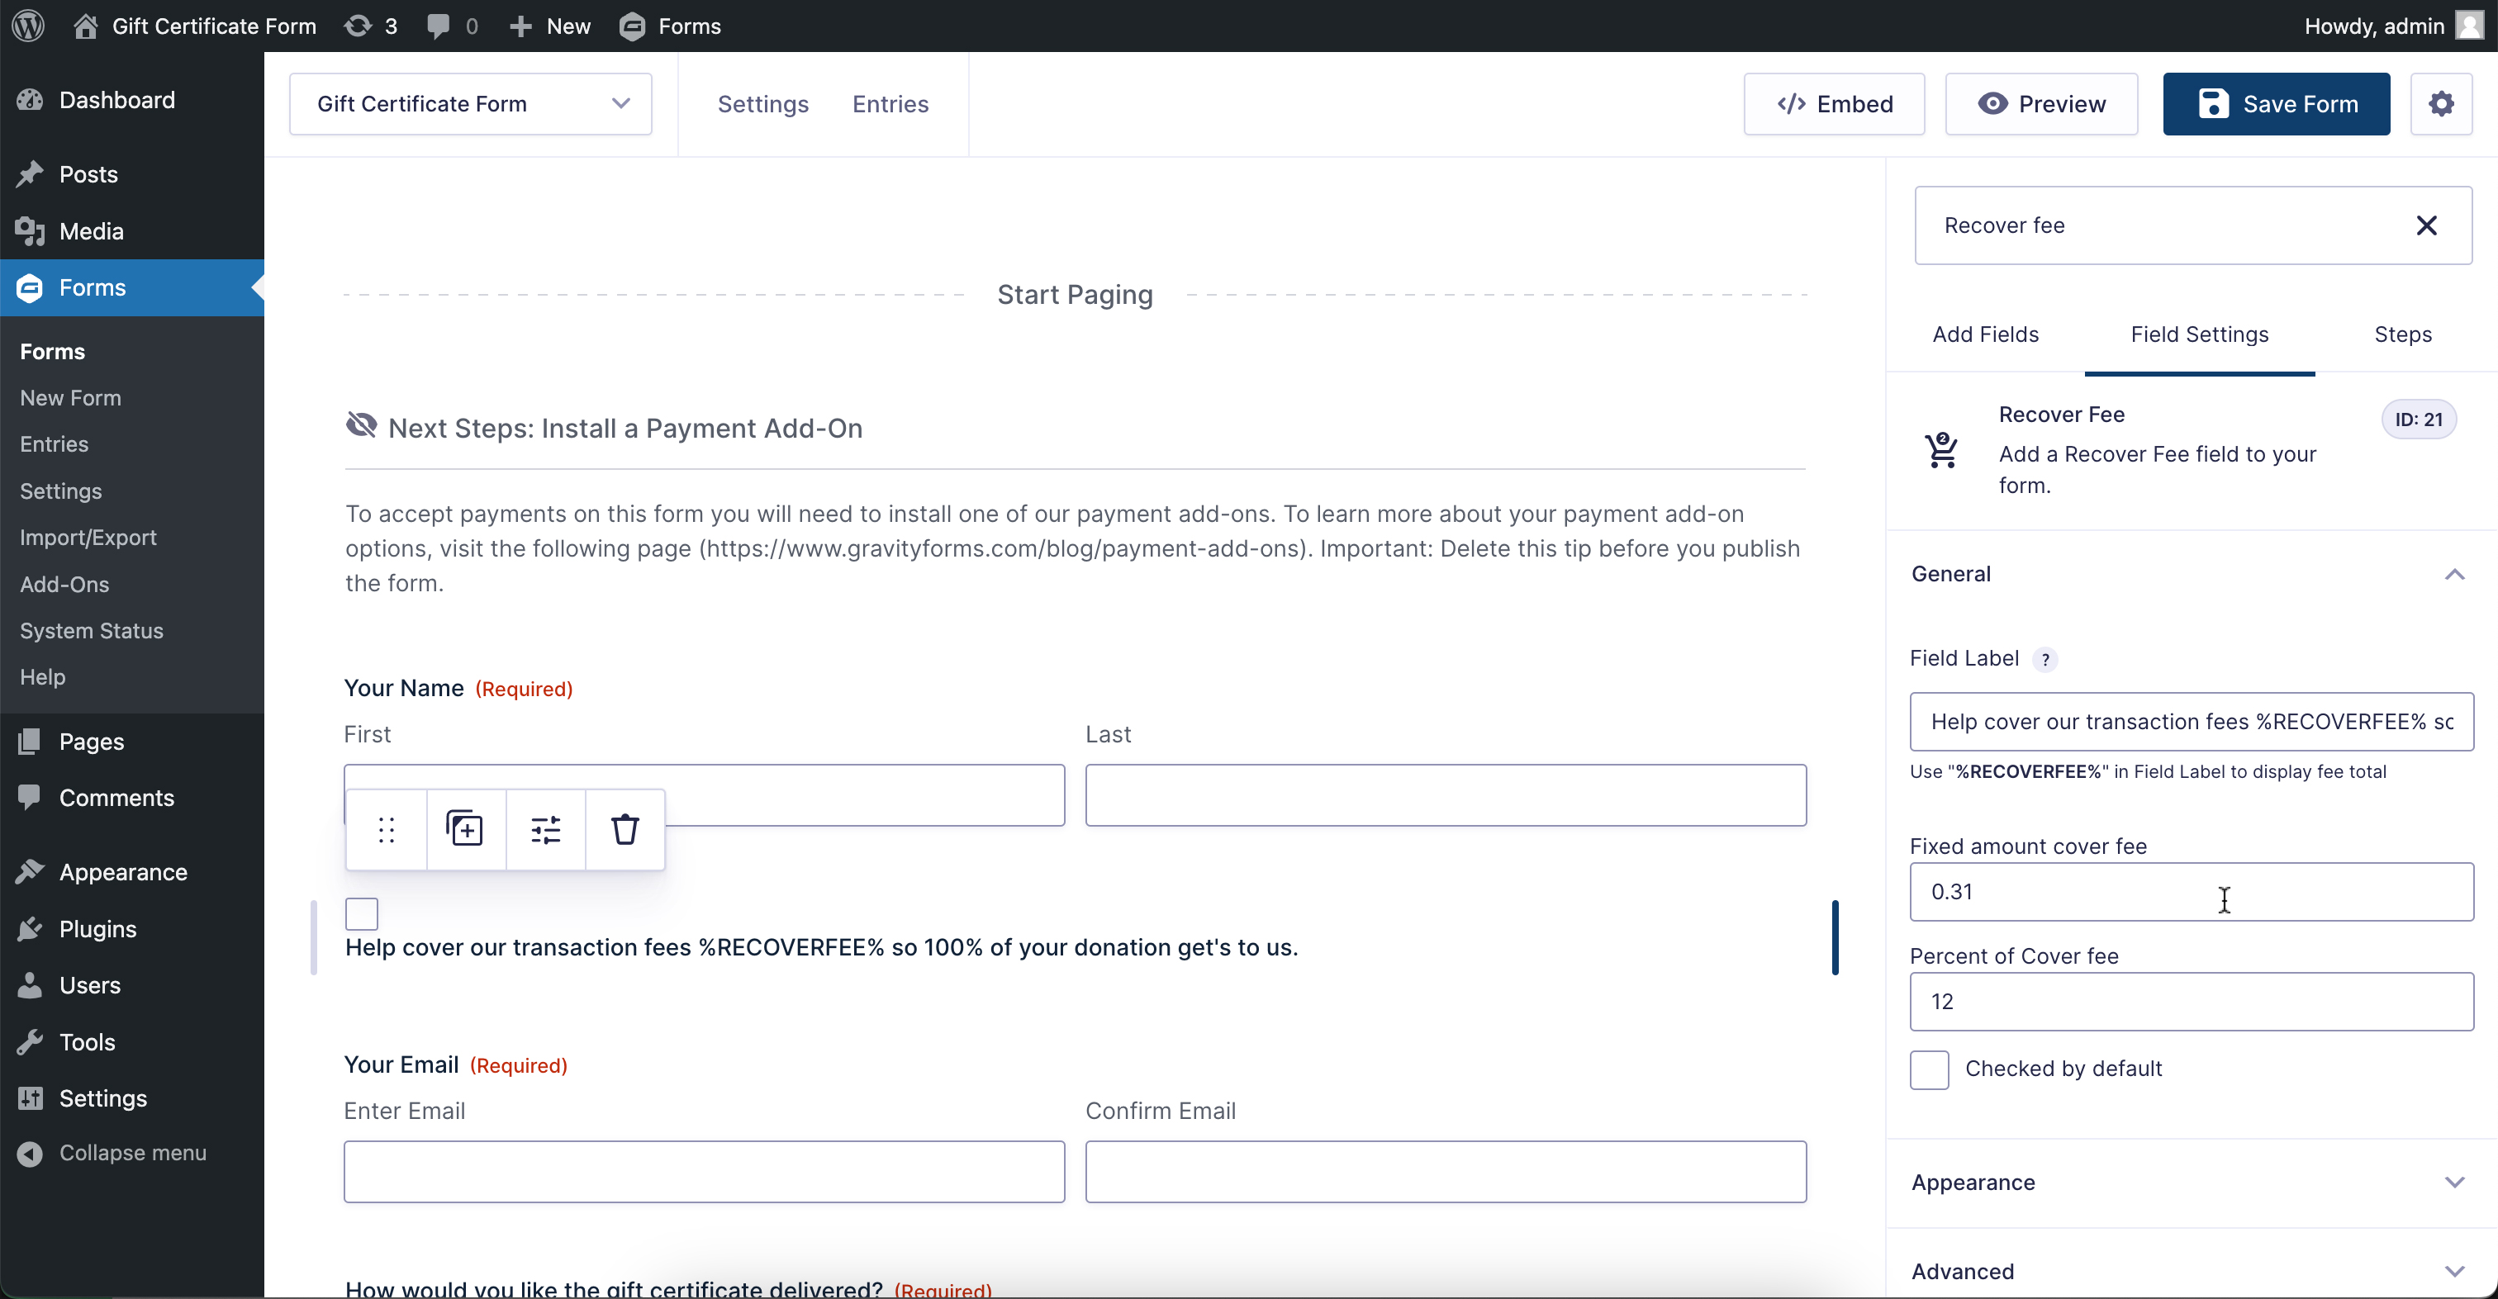Duplicate the Name field using the copy icon
The image size is (2498, 1299).
[465, 829]
